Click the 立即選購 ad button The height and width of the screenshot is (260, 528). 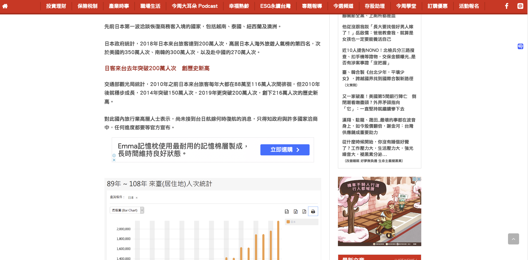point(285,150)
